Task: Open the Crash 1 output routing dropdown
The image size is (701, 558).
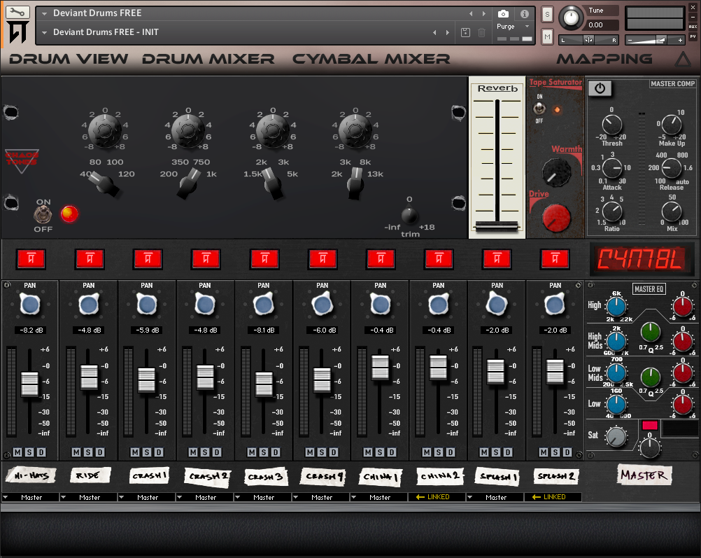Action: point(147,497)
